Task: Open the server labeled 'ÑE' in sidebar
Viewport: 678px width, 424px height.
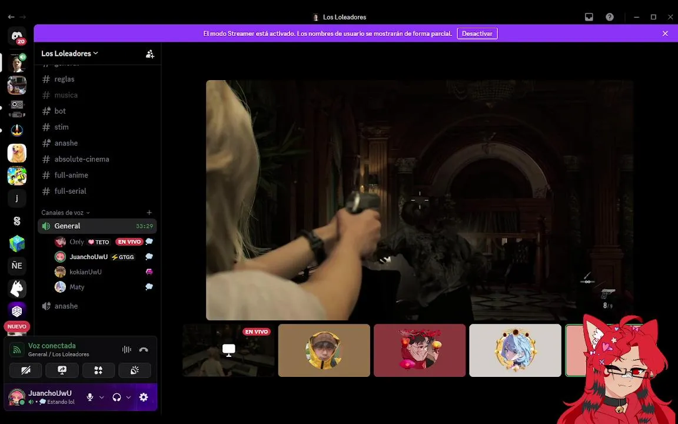Action: [17, 266]
